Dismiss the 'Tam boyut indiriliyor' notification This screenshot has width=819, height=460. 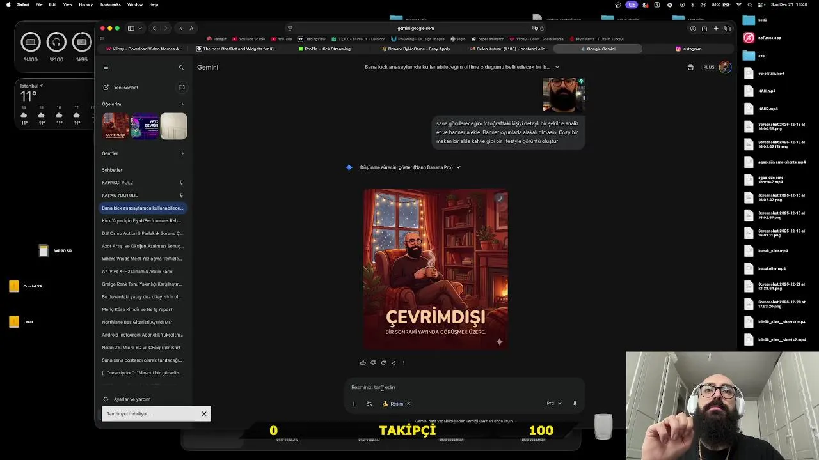[204, 414]
